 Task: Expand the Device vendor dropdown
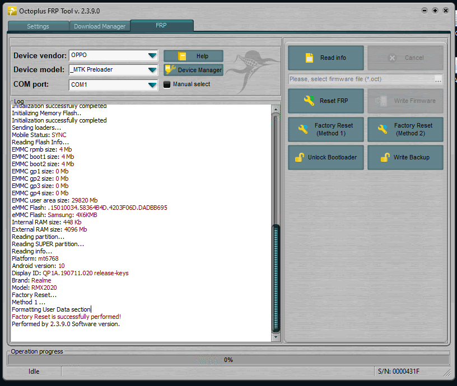[152, 55]
